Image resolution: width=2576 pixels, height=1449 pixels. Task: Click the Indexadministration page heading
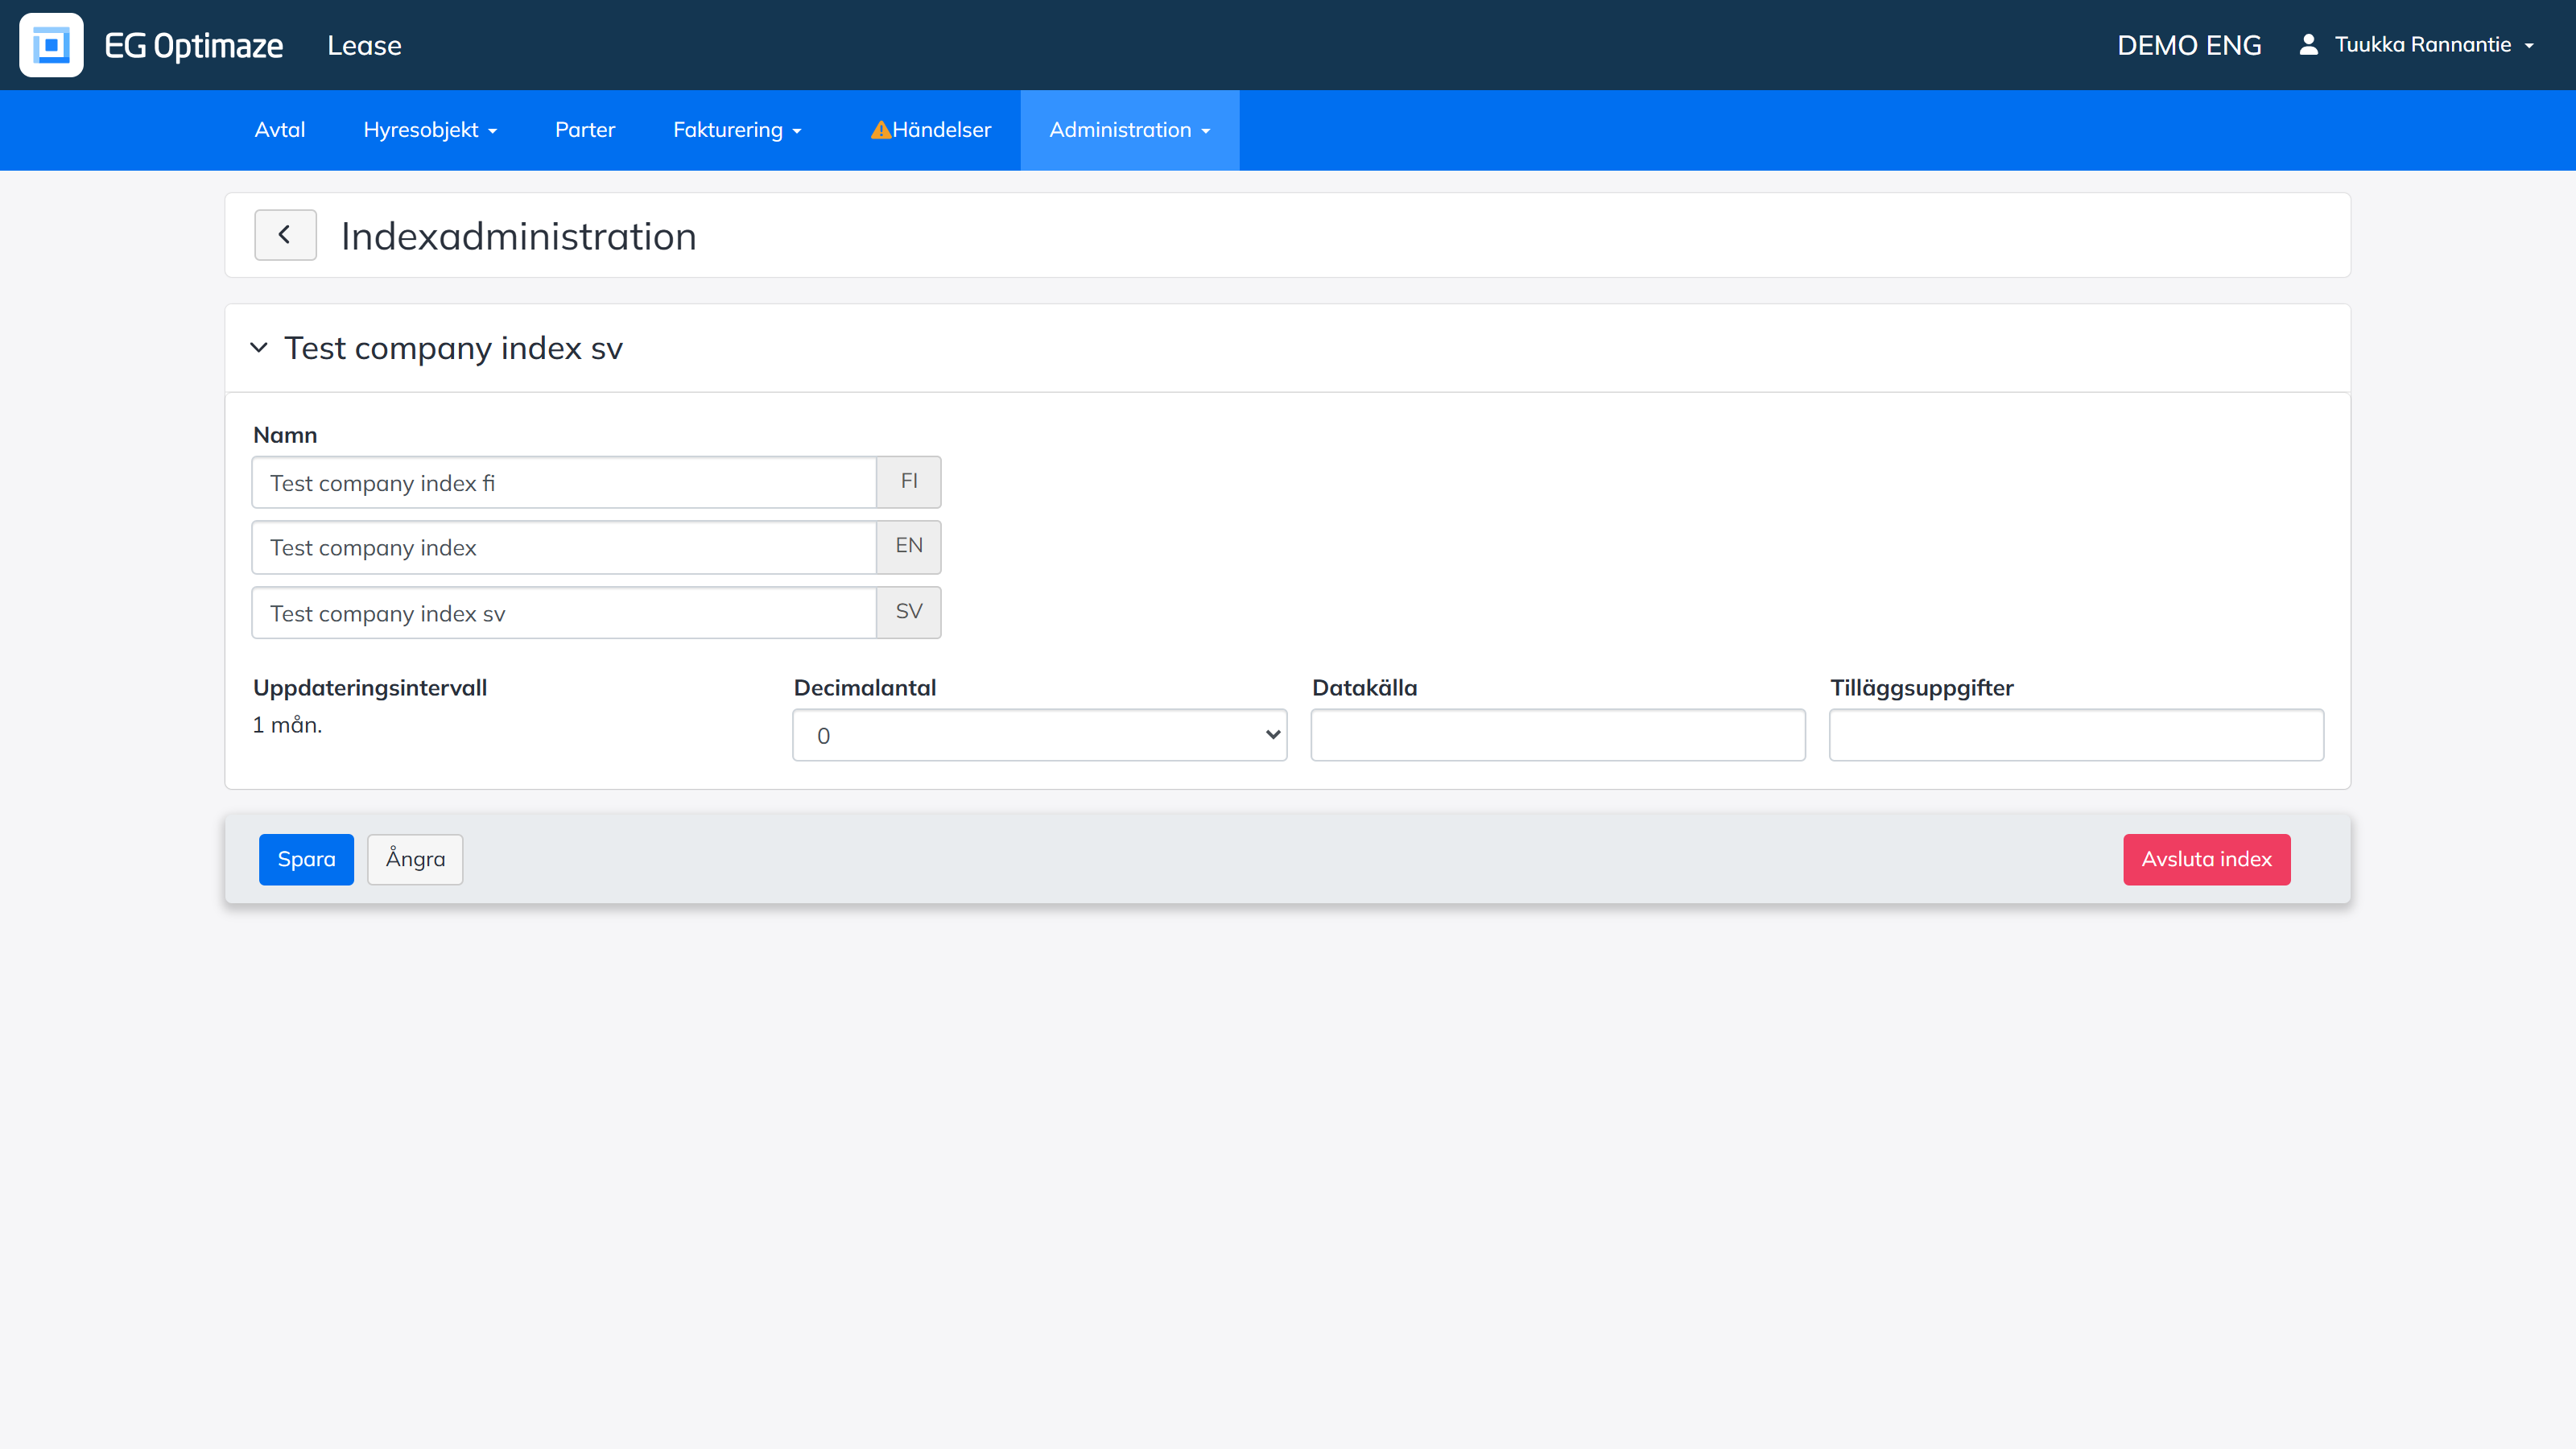[518, 236]
